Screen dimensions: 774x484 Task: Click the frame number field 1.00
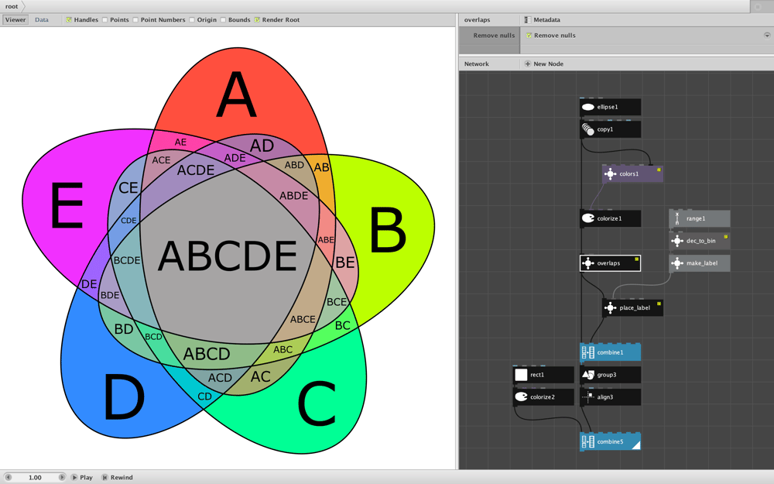click(35, 477)
